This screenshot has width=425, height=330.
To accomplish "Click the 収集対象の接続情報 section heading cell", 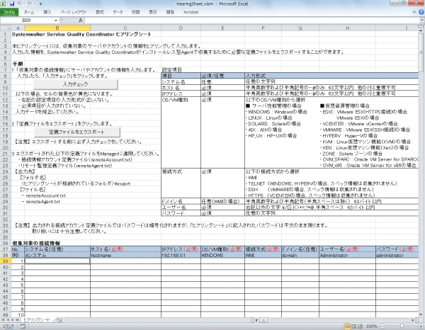I will click(36, 244).
